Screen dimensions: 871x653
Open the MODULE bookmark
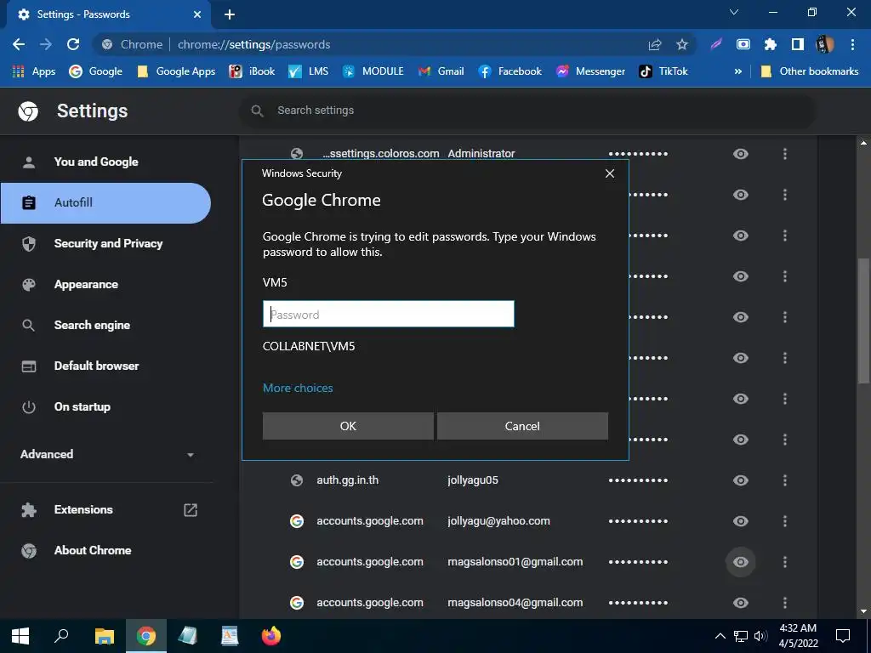point(373,71)
